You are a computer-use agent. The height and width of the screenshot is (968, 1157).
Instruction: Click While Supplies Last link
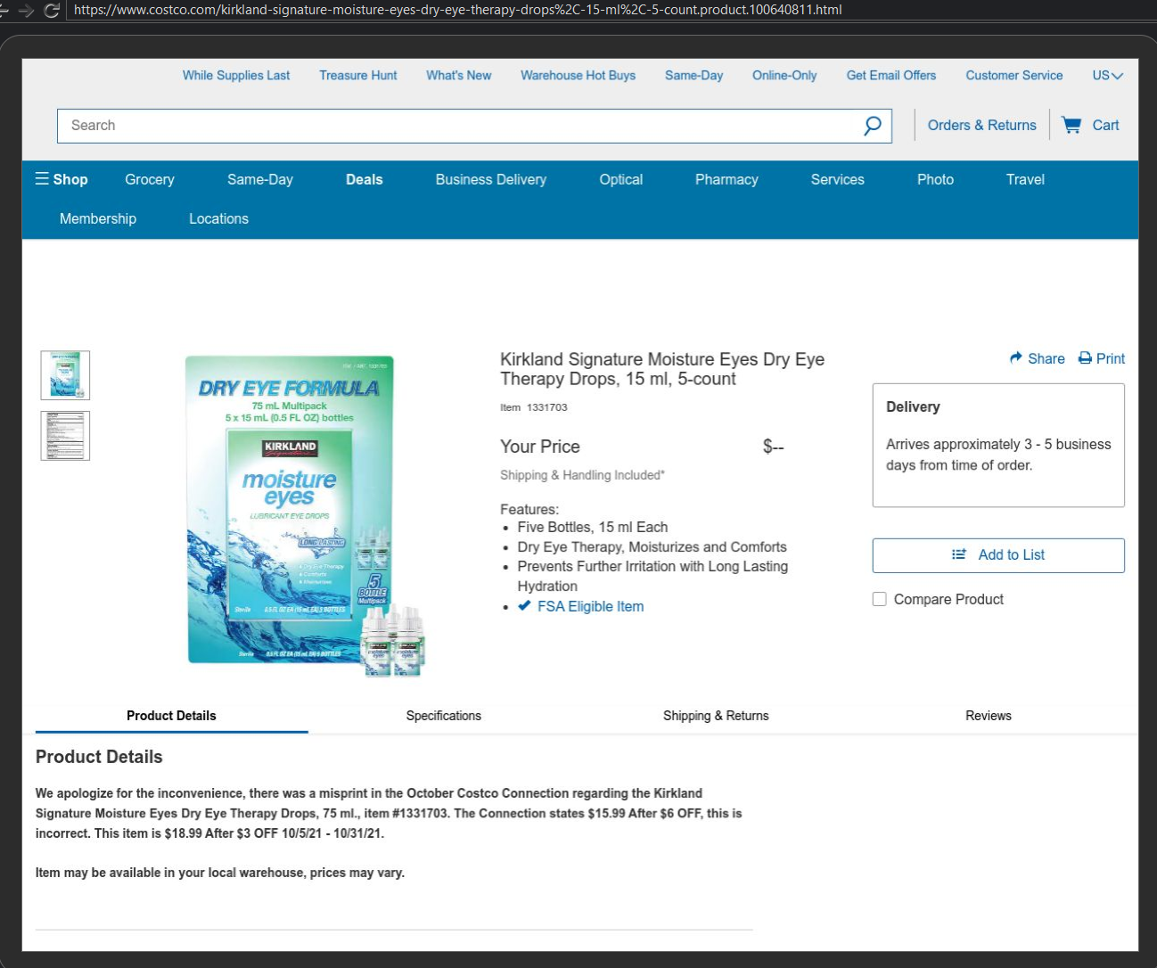click(x=236, y=76)
